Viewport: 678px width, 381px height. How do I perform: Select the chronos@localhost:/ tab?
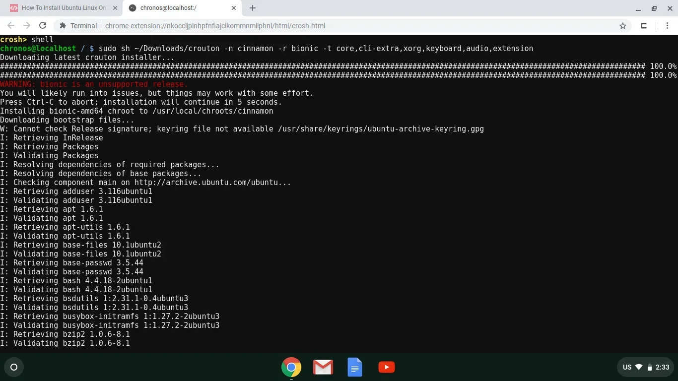[183, 8]
